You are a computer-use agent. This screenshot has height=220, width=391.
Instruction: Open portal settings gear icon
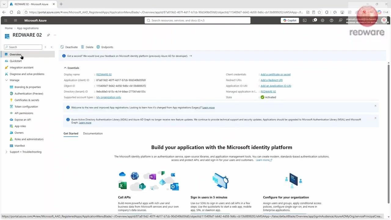tap(323, 20)
